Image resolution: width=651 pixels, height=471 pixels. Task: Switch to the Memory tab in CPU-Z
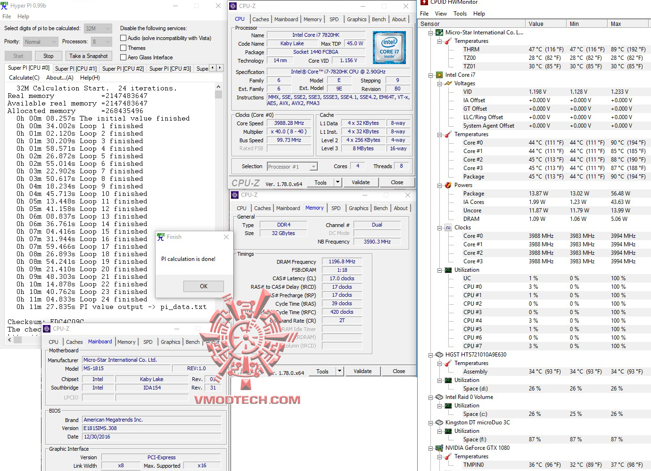[x=313, y=19]
